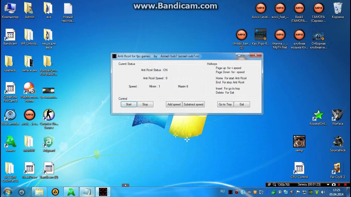
Task: Click the Anti Rcoil window title icon
Action: pyautogui.click(x=115, y=56)
